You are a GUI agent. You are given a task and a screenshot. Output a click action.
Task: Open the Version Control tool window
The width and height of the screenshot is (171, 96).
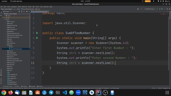(8, 86)
